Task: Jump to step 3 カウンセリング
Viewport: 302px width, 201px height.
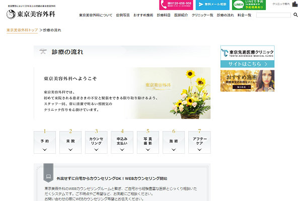Action: coord(96,142)
